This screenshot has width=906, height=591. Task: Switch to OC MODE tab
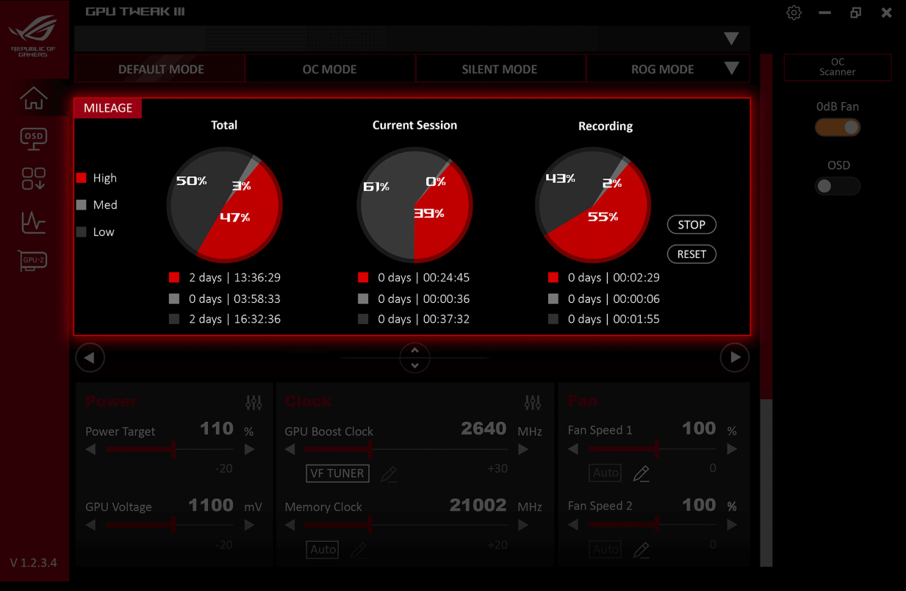coord(329,69)
